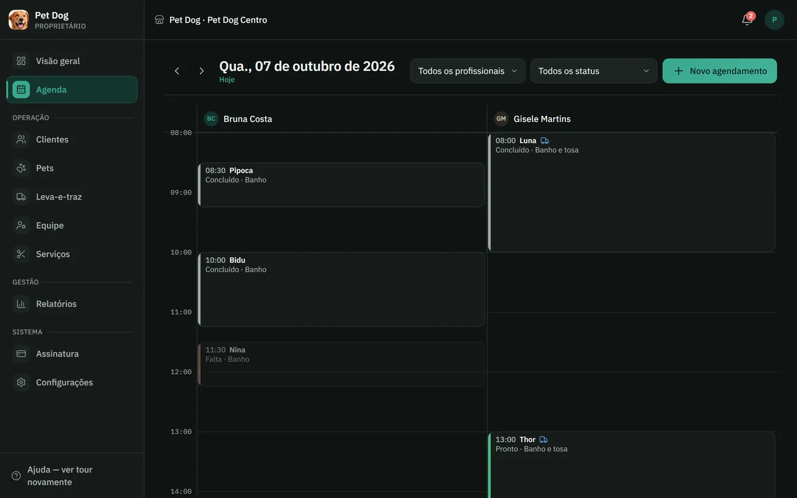Open the Visão geral menu label
The height and width of the screenshot is (498, 797).
tap(58, 61)
